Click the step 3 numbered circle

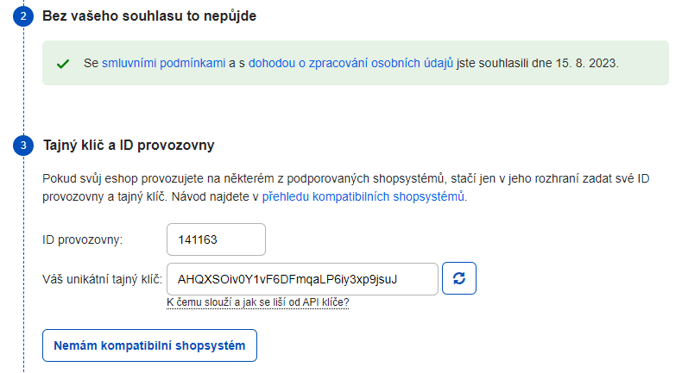(23, 146)
